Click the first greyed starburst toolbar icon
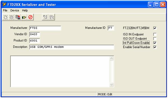Viewport: 168px width, 98px height. pyautogui.click(x=5, y=17)
